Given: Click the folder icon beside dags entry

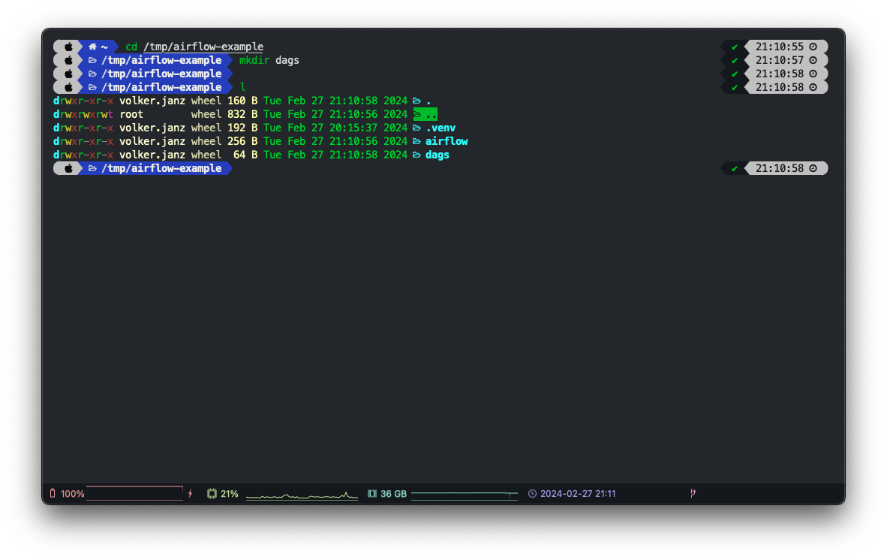Looking at the screenshot, I should click(x=416, y=155).
